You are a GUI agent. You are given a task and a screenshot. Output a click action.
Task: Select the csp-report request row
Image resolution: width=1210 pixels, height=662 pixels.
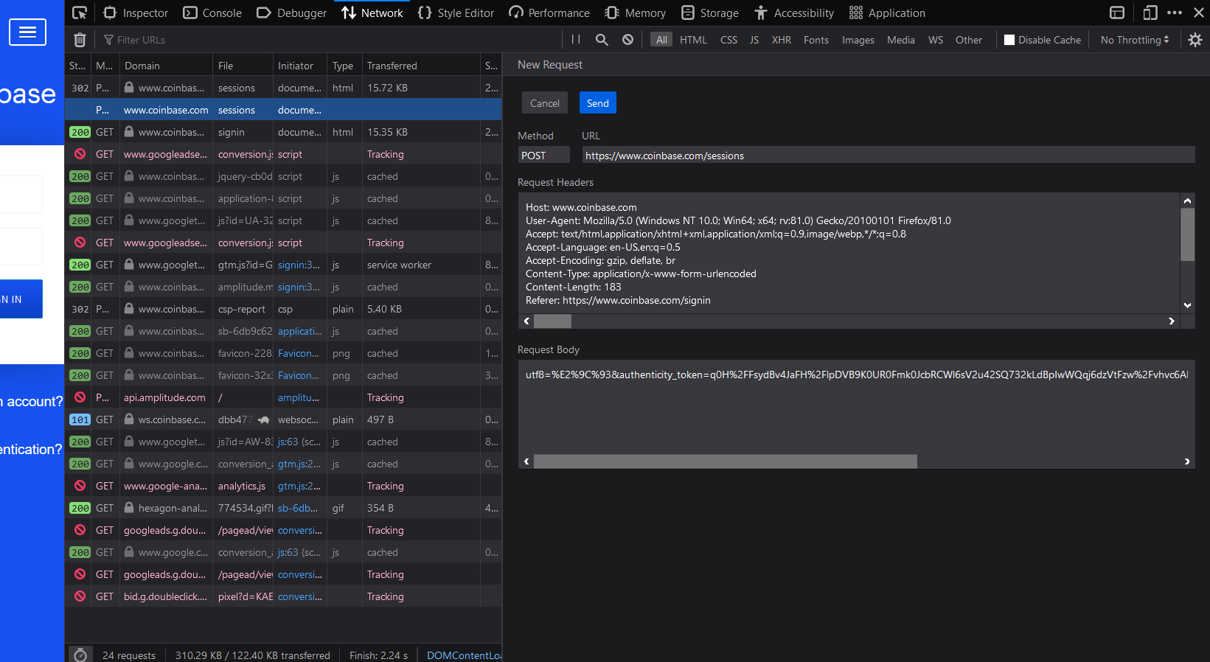283,309
